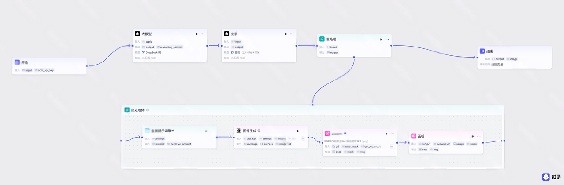Click the 大模型 node's model icon
The height and width of the screenshot is (185, 564).
(137, 34)
